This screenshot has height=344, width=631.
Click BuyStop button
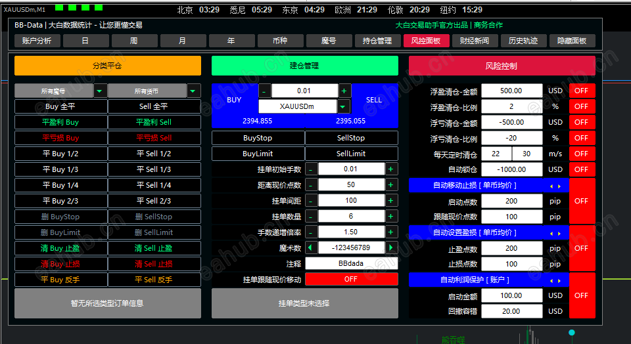[x=258, y=138]
